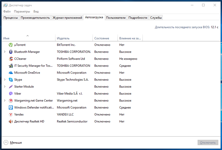Expand the Wargaming.net Game Center group
The width and height of the screenshot is (222, 150).
click(x=5, y=101)
